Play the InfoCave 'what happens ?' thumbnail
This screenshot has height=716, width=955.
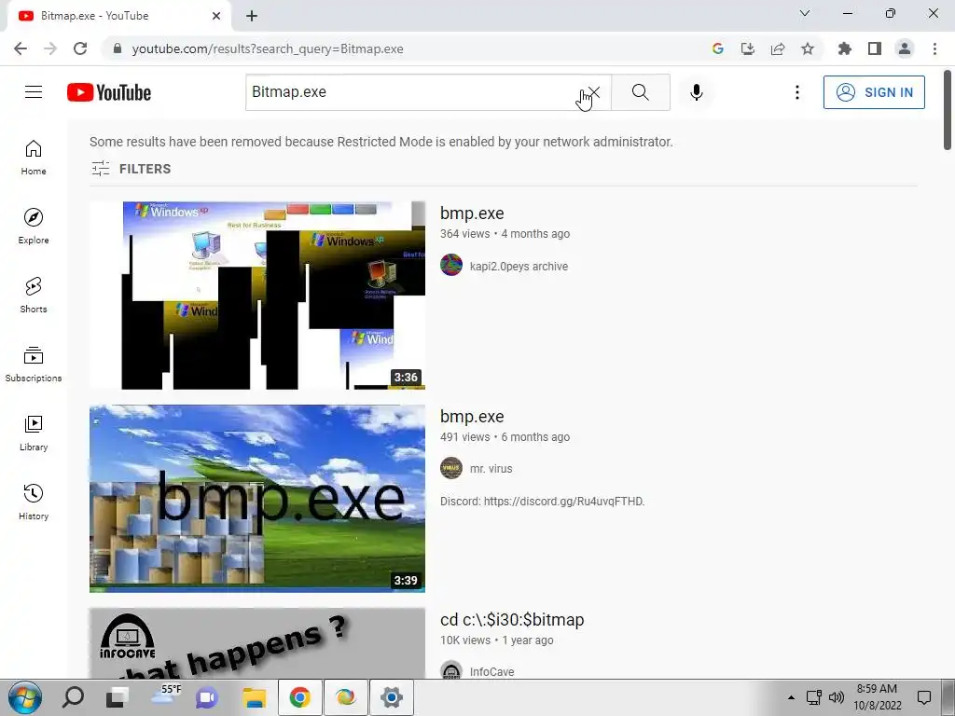coord(257,643)
